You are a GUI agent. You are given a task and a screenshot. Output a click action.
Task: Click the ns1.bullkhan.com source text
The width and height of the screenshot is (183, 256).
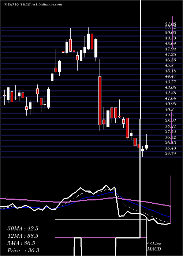[46, 4]
